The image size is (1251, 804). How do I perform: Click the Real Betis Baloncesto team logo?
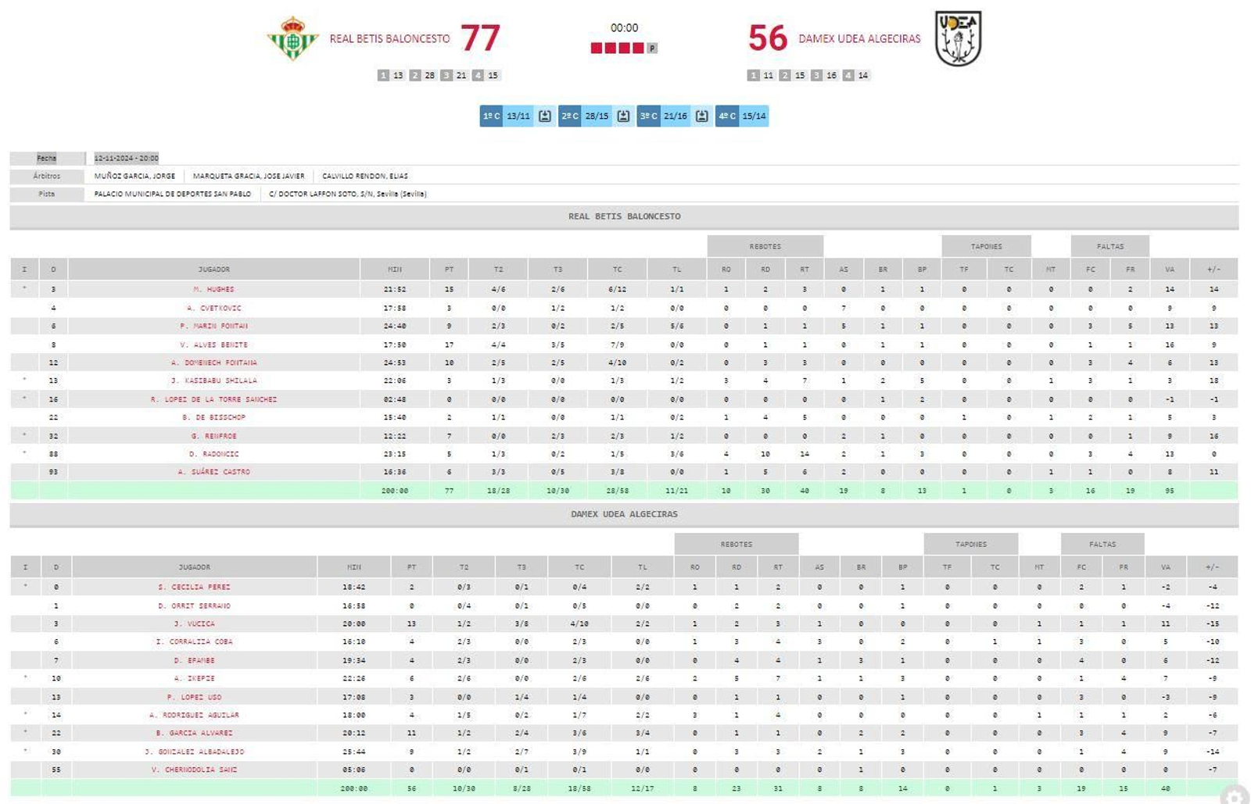point(292,38)
